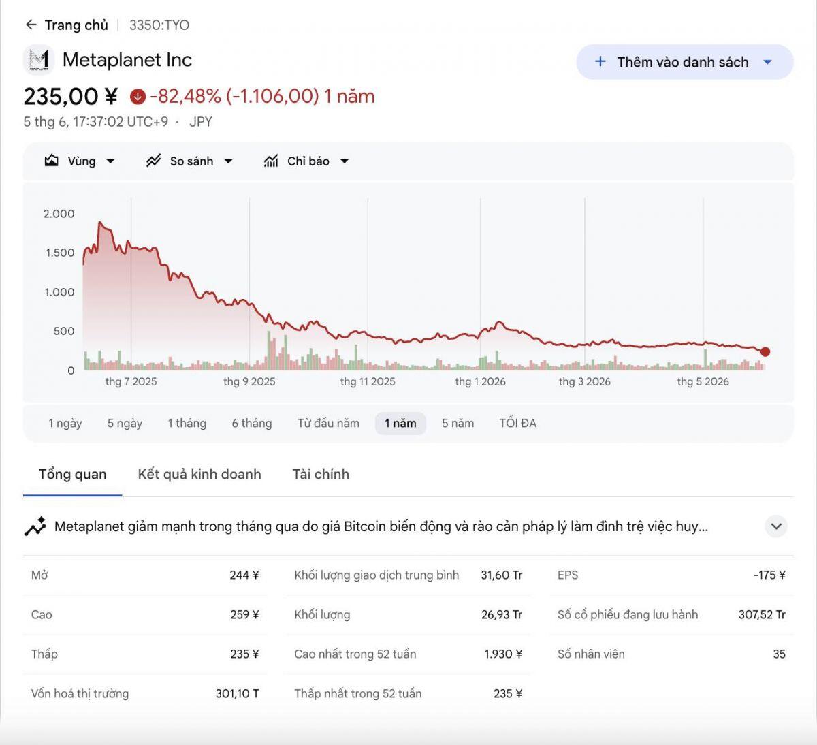
Task: Click Số nhân viên value 35
Action: pyautogui.click(x=779, y=654)
